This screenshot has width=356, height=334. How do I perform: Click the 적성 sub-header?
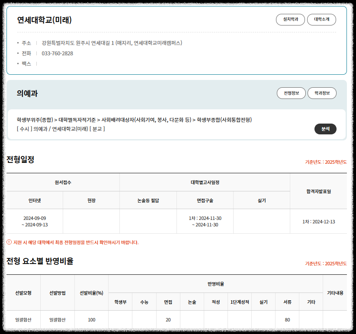click(216, 302)
